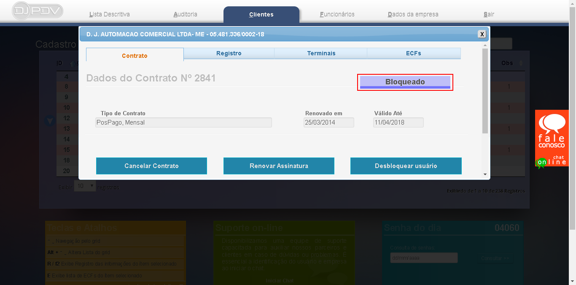This screenshot has height=285, width=576.
Task: Click the DJPDV logo in the top-left corner
Action: point(37,11)
